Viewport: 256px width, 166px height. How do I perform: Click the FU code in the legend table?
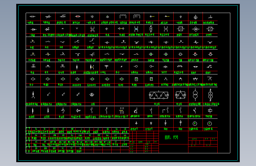(54, 129)
